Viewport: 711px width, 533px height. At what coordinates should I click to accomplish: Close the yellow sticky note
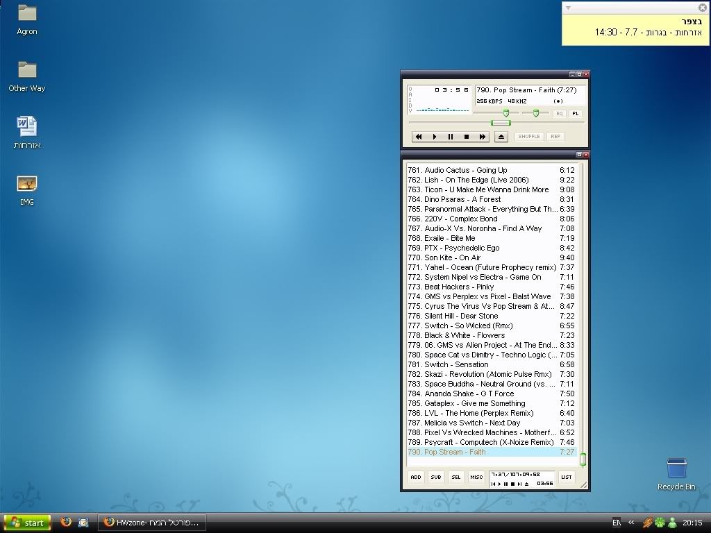point(703,7)
